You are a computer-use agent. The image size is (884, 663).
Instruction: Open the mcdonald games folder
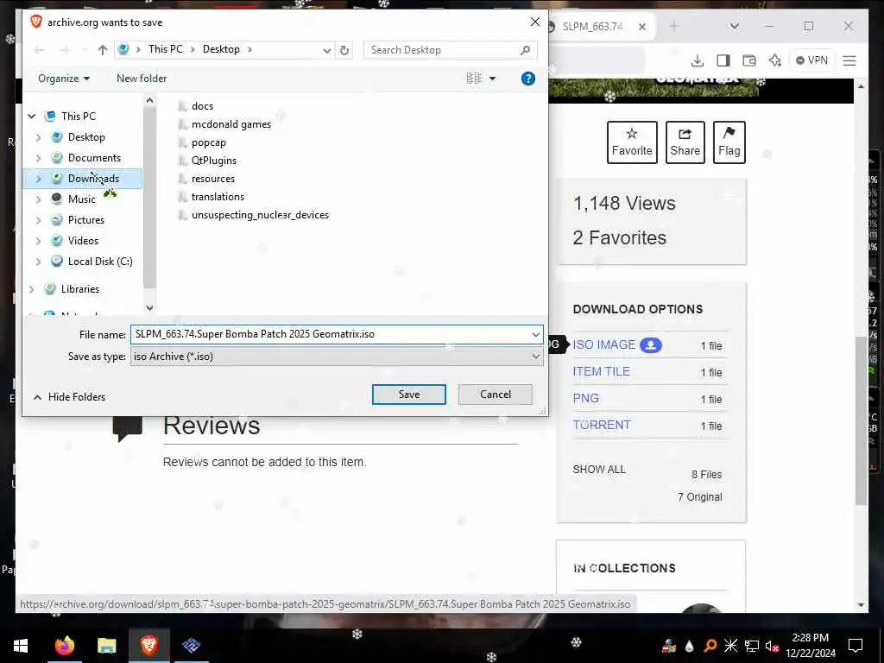pyautogui.click(x=224, y=124)
